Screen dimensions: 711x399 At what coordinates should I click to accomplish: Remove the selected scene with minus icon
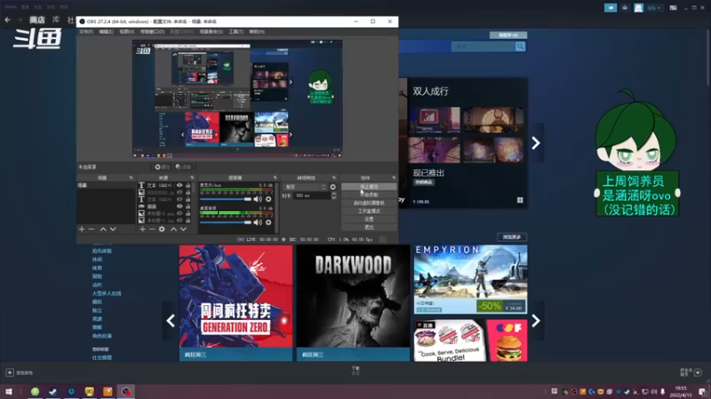pyautogui.click(x=92, y=230)
